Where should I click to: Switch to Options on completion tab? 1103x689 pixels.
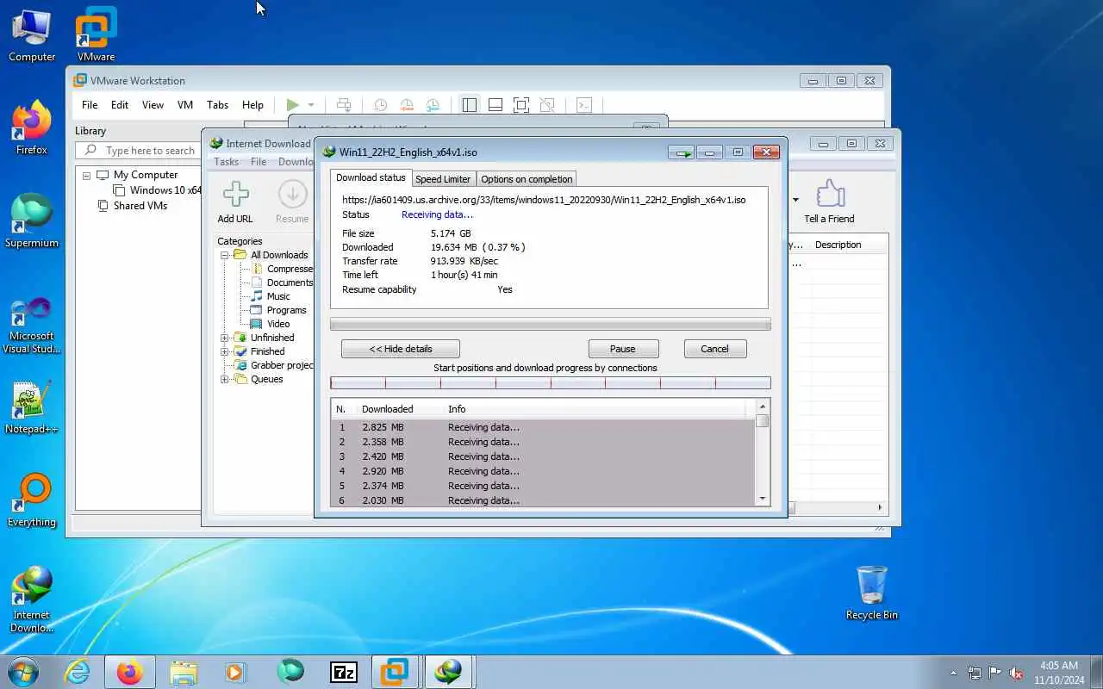pyautogui.click(x=527, y=179)
